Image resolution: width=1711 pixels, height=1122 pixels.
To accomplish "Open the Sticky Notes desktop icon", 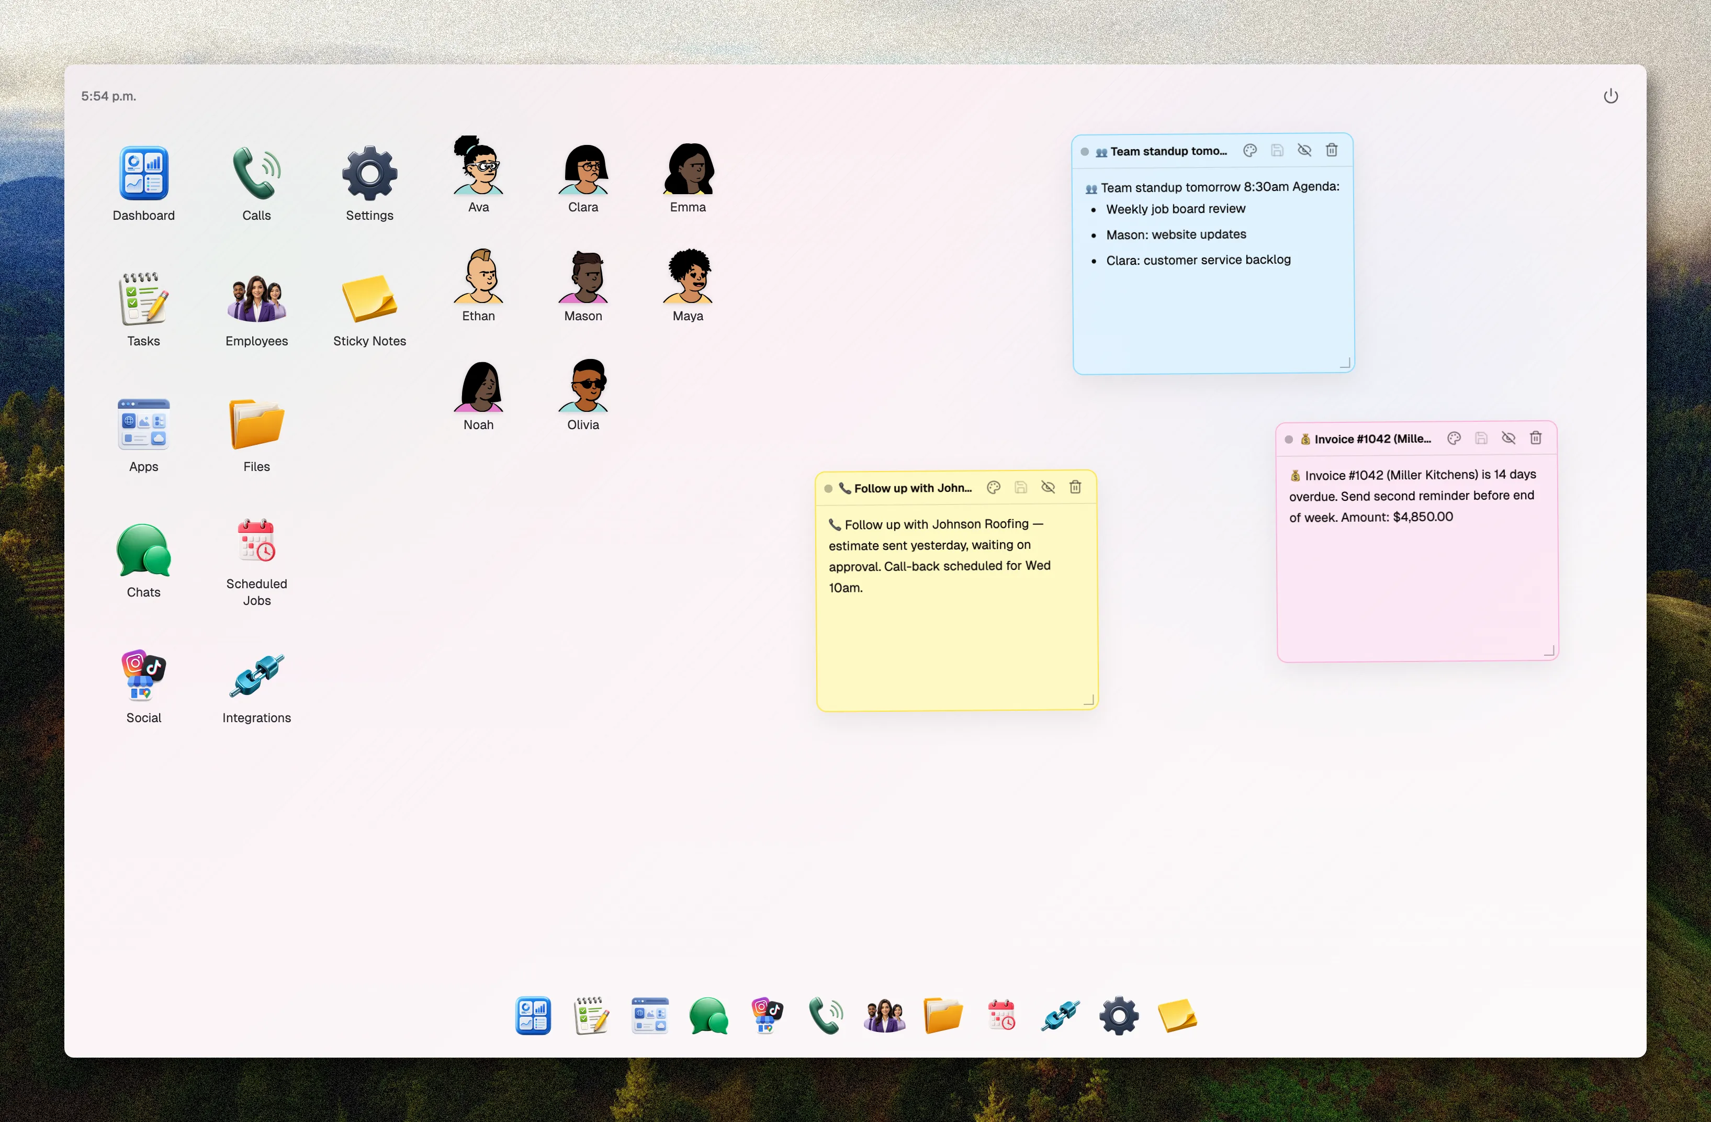I will 369,299.
